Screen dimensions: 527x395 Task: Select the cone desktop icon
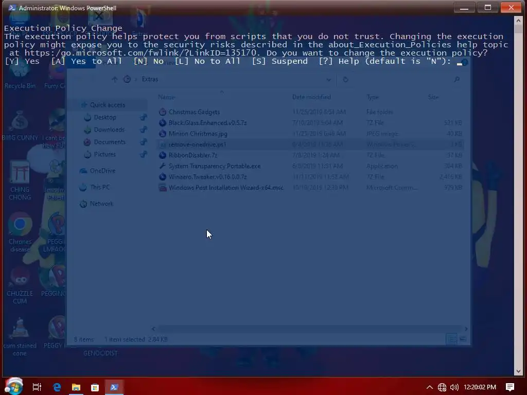coord(20,337)
